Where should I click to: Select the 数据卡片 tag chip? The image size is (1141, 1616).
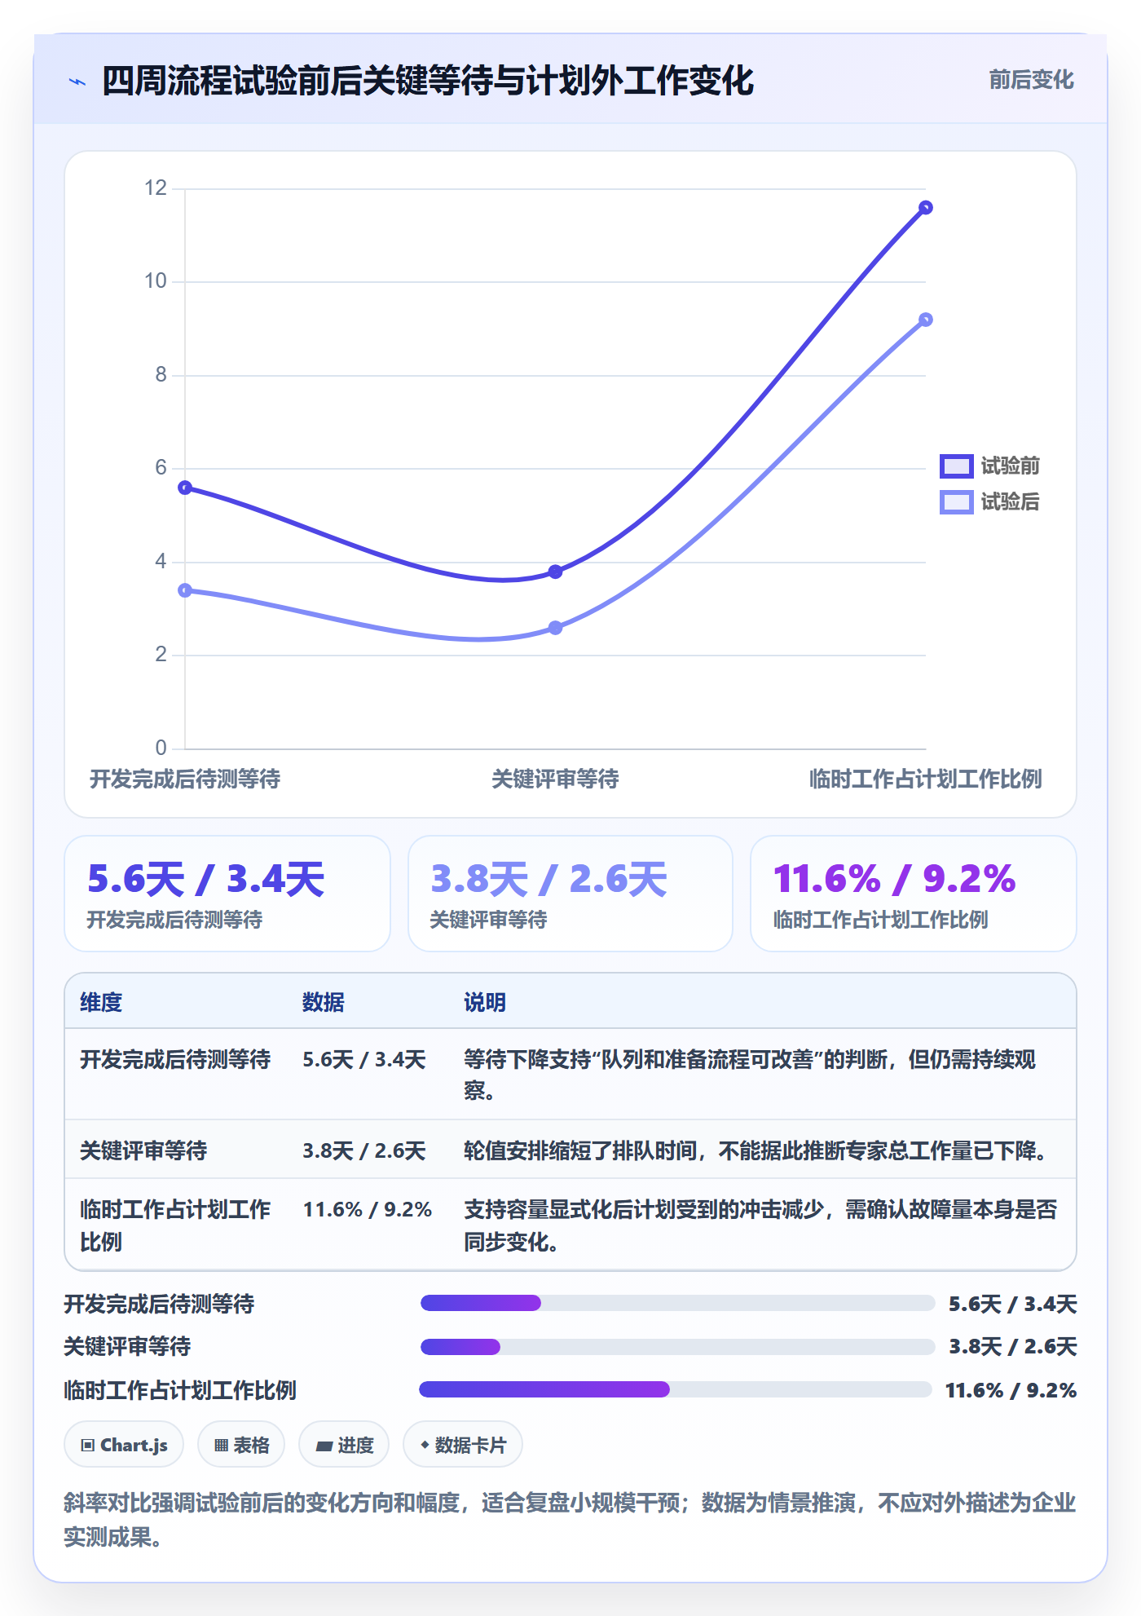tap(463, 1445)
